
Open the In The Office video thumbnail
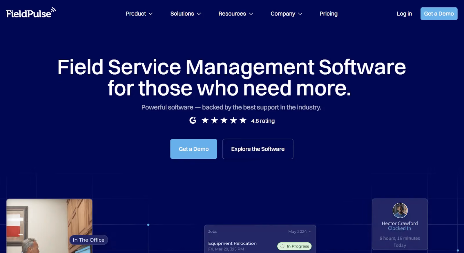point(49,226)
